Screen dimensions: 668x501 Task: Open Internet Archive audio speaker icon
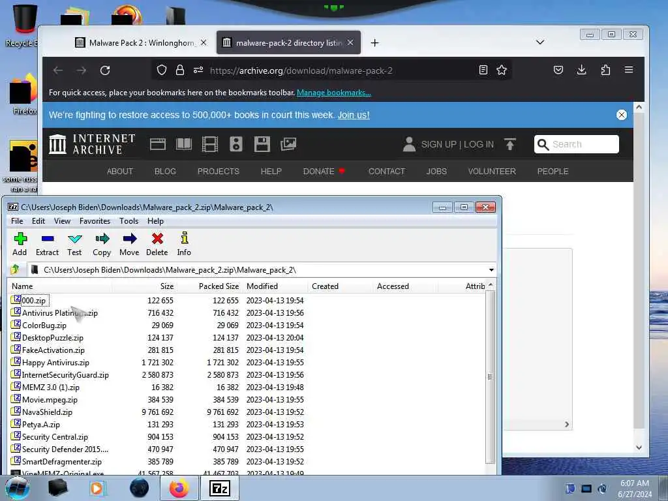pos(236,144)
